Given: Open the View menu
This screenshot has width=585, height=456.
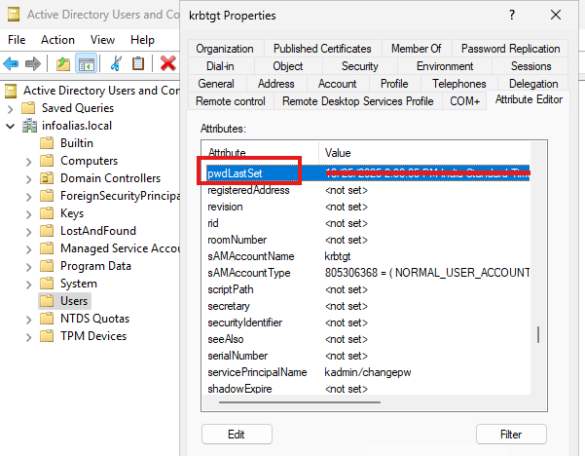Looking at the screenshot, I should click(x=102, y=40).
